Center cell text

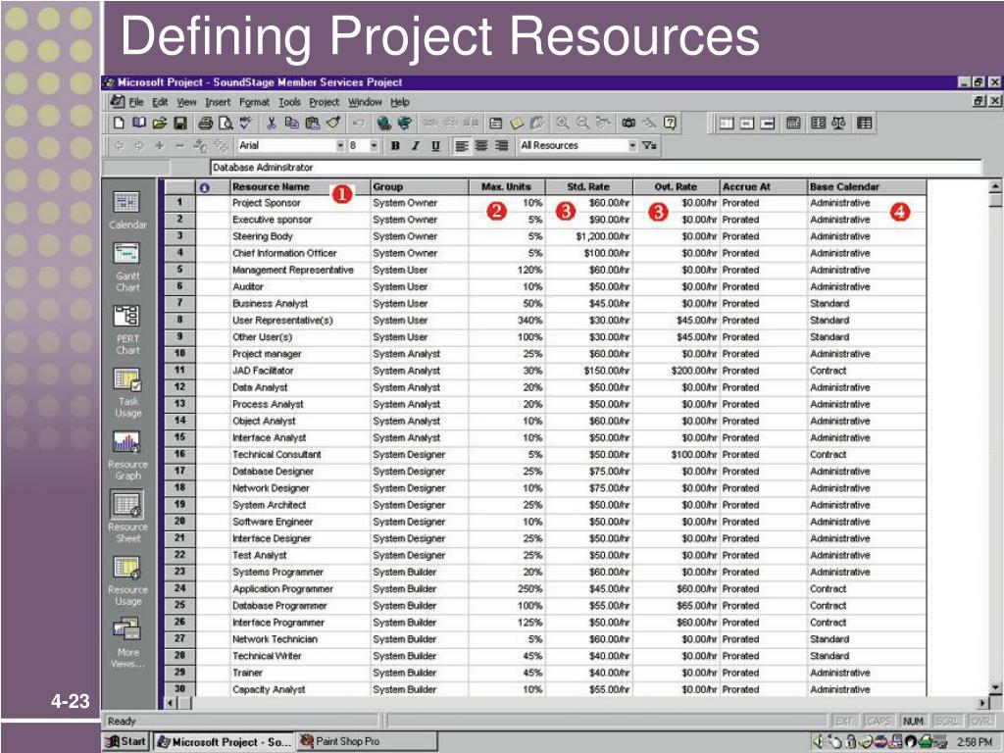coord(481,146)
